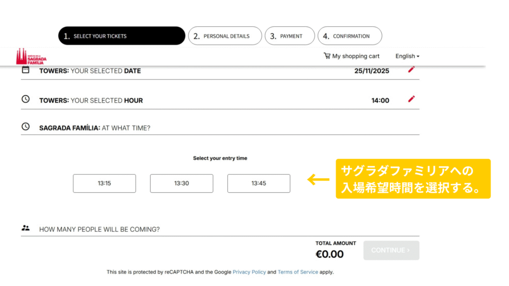Click the people icon for visitor count
Image resolution: width=509 pixels, height=286 pixels.
26,228
